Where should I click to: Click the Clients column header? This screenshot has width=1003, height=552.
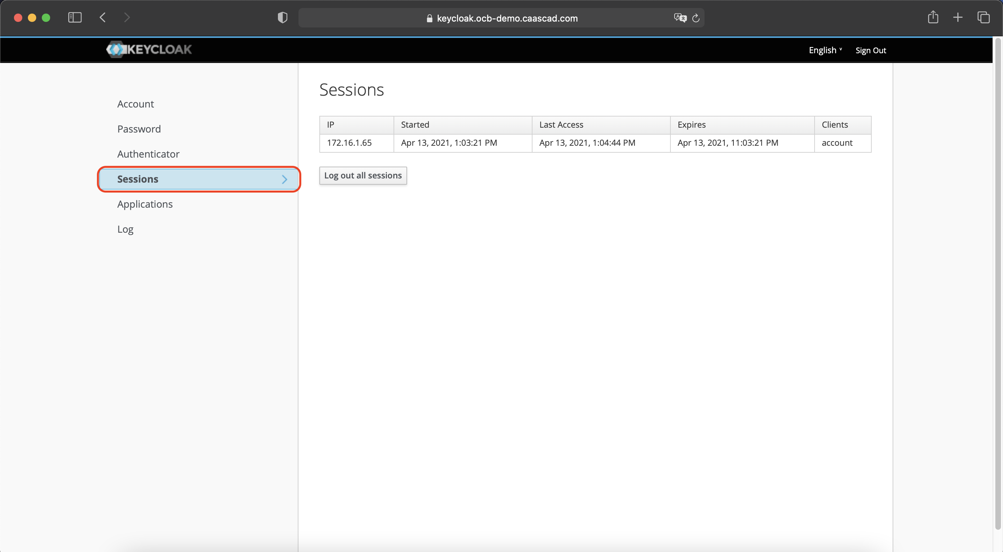click(x=843, y=125)
